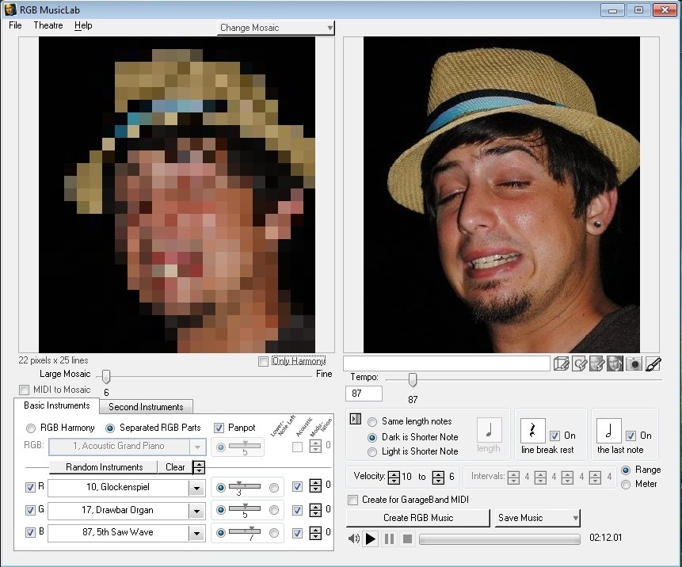The width and height of the screenshot is (682, 567).
Task: Open the Theatre menu
Action: point(48,25)
